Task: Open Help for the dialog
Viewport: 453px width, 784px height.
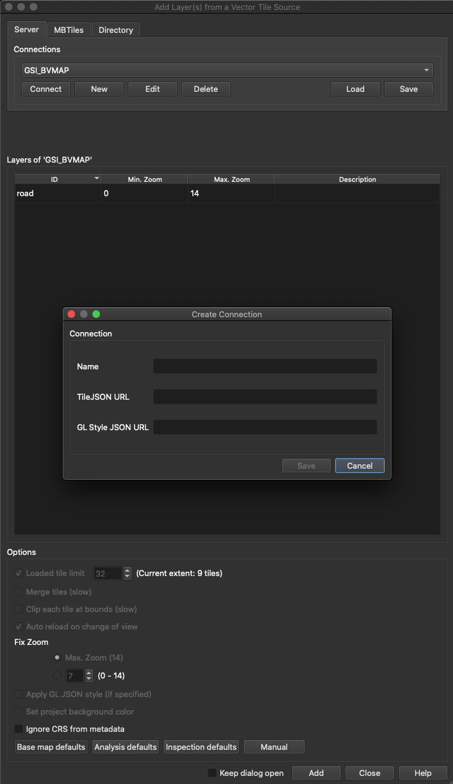Action: click(x=423, y=773)
